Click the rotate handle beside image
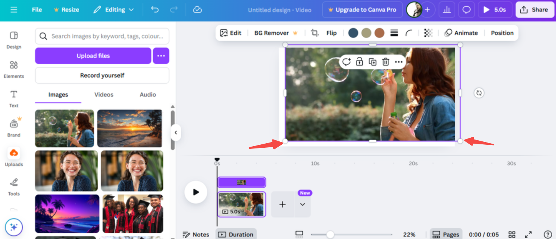Screen dimensions: 556x239 click(x=479, y=93)
